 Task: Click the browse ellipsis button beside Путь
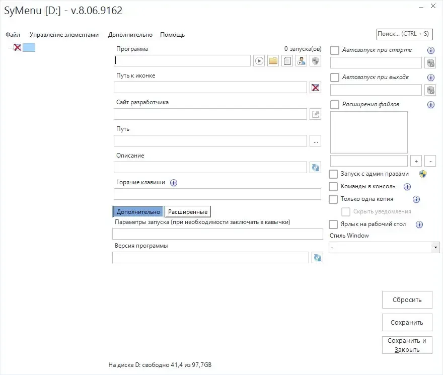click(315, 141)
